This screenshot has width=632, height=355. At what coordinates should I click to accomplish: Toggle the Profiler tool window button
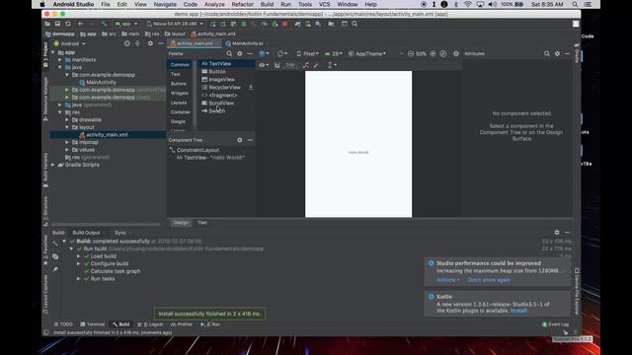(182, 324)
